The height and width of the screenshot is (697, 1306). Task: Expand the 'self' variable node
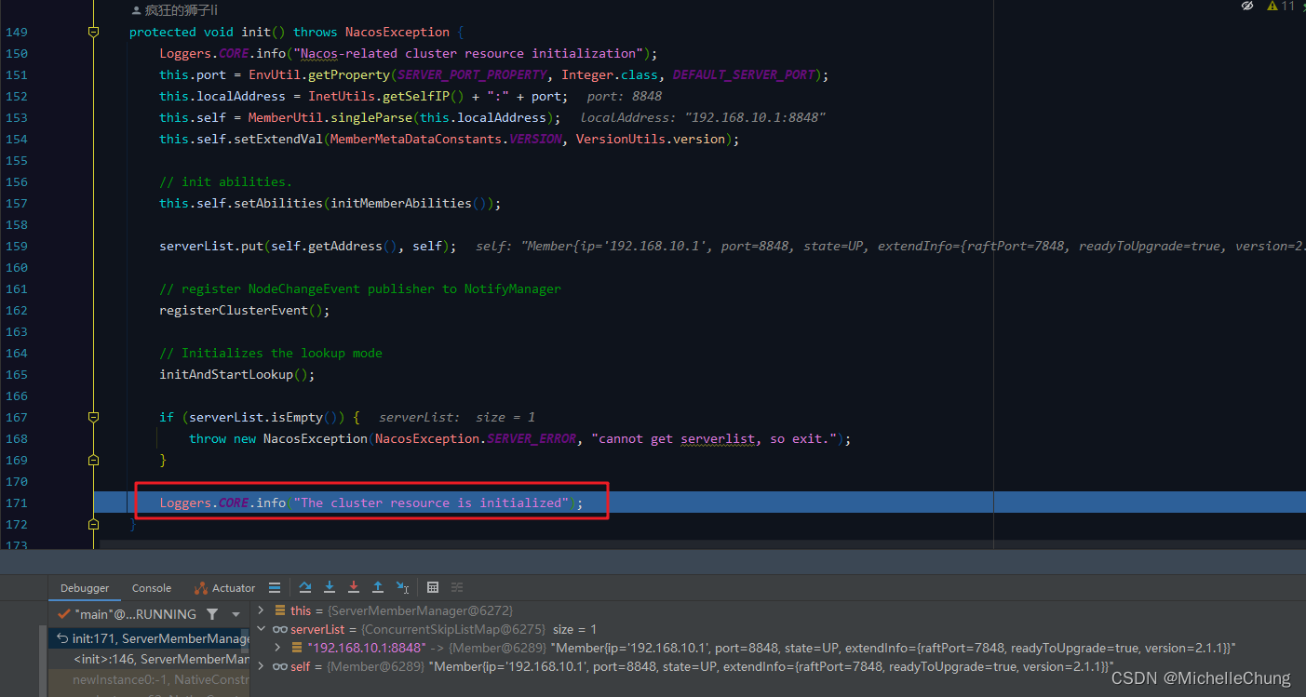tap(261, 666)
